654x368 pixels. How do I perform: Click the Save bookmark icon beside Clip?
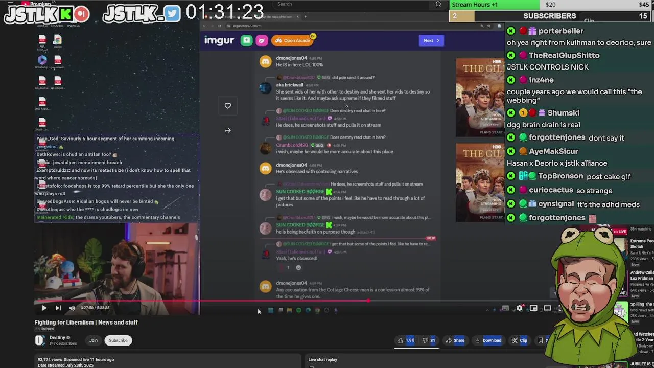pyautogui.click(x=541, y=340)
